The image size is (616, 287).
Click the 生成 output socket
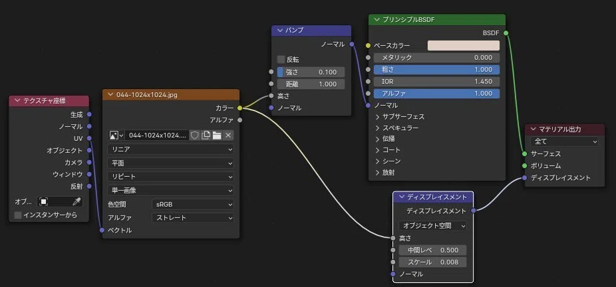coord(89,114)
